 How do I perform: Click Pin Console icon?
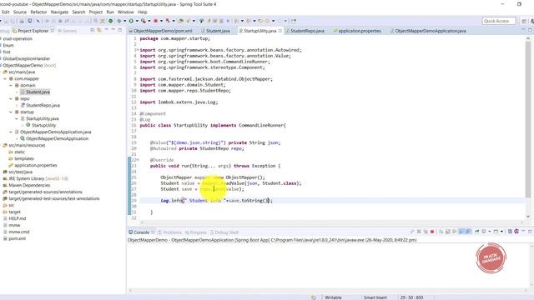point(476,232)
